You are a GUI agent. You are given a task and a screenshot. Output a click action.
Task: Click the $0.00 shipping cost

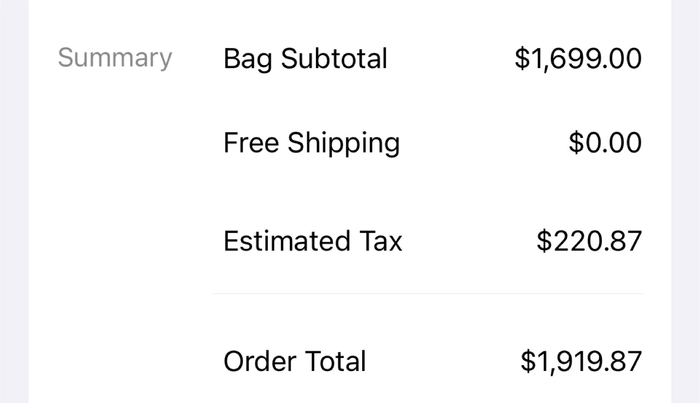pyautogui.click(x=605, y=143)
